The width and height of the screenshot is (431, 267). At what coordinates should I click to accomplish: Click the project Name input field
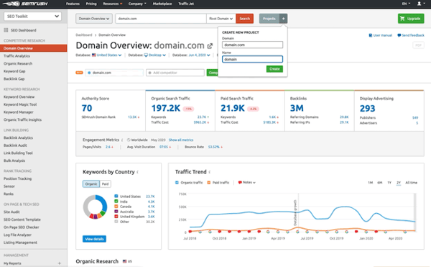252,59
